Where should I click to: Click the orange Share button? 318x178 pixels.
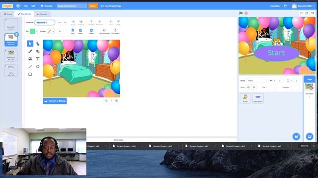tap(93, 6)
